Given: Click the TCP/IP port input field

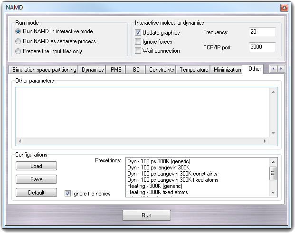Looking at the screenshot, I should pyautogui.click(x=262, y=47).
